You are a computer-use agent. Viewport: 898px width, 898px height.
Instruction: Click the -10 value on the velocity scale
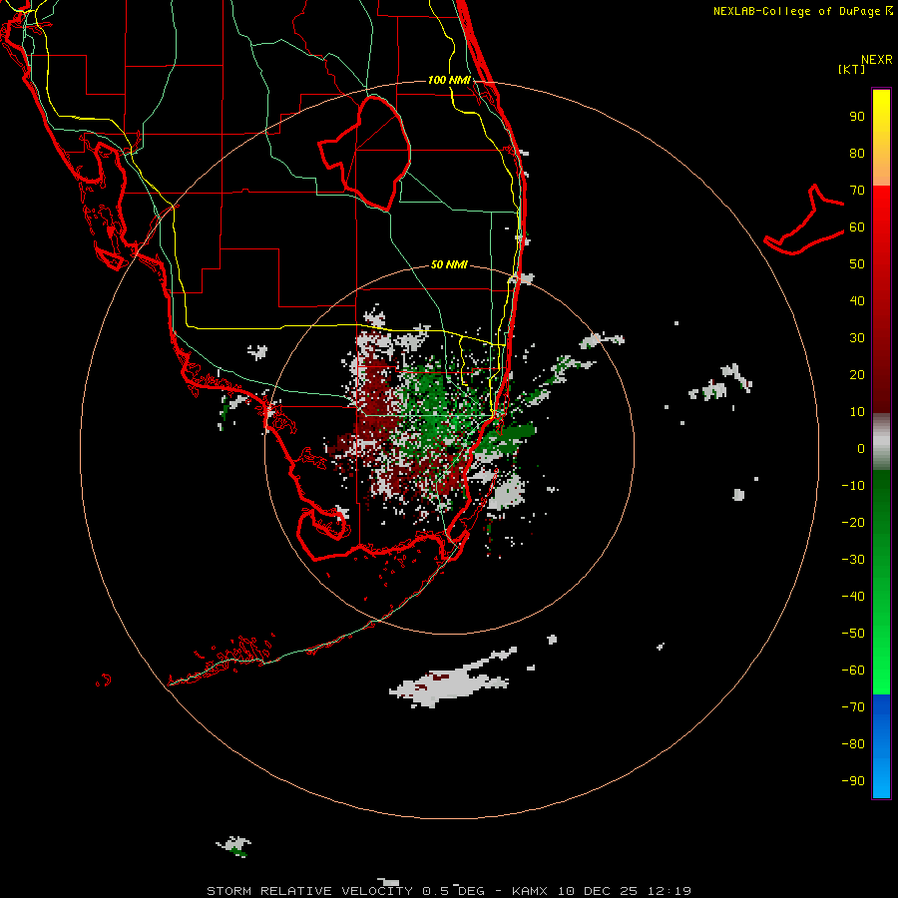point(853,486)
